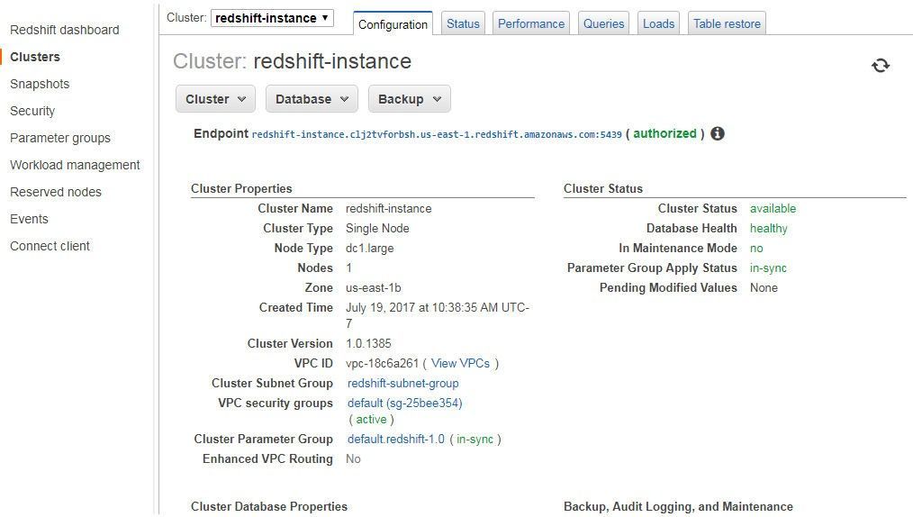Click the Cluster Version value 1.0.1385
913x517 pixels.
pos(368,343)
